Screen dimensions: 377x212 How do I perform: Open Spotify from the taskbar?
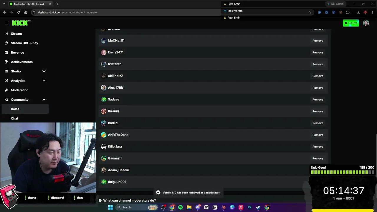click(x=180, y=207)
